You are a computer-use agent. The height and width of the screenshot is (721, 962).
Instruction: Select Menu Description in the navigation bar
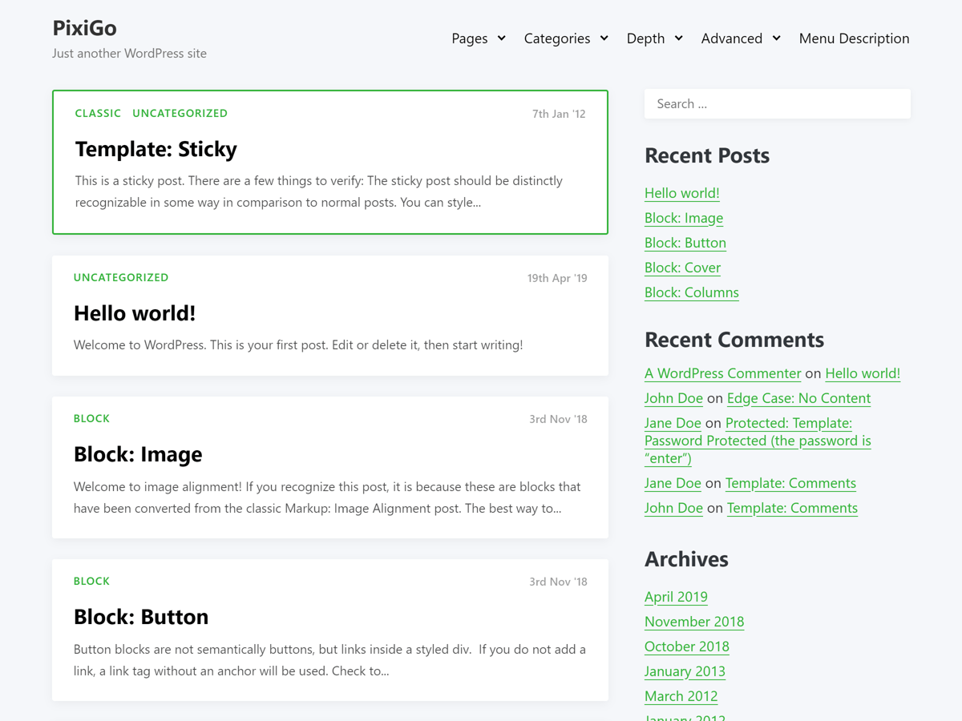click(854, 38)
